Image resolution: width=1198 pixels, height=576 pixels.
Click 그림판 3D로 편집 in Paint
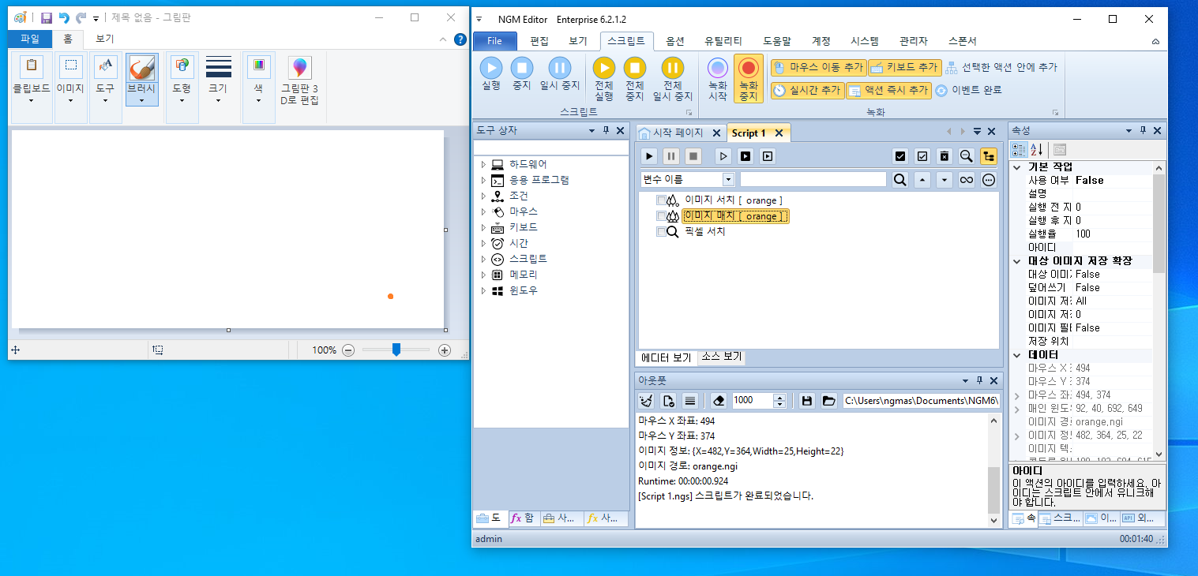[x=300, y=79]
